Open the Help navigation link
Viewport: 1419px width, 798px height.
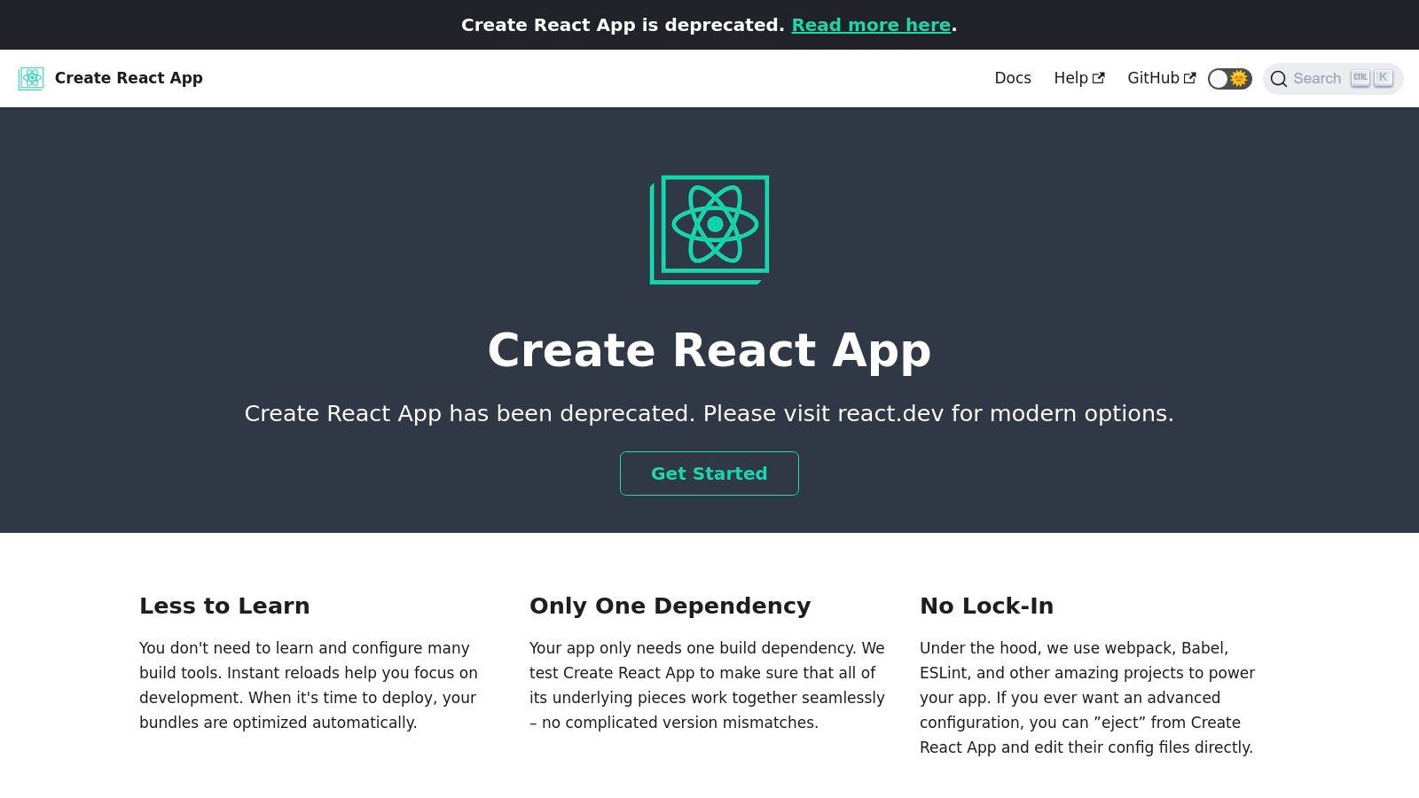1079,78
